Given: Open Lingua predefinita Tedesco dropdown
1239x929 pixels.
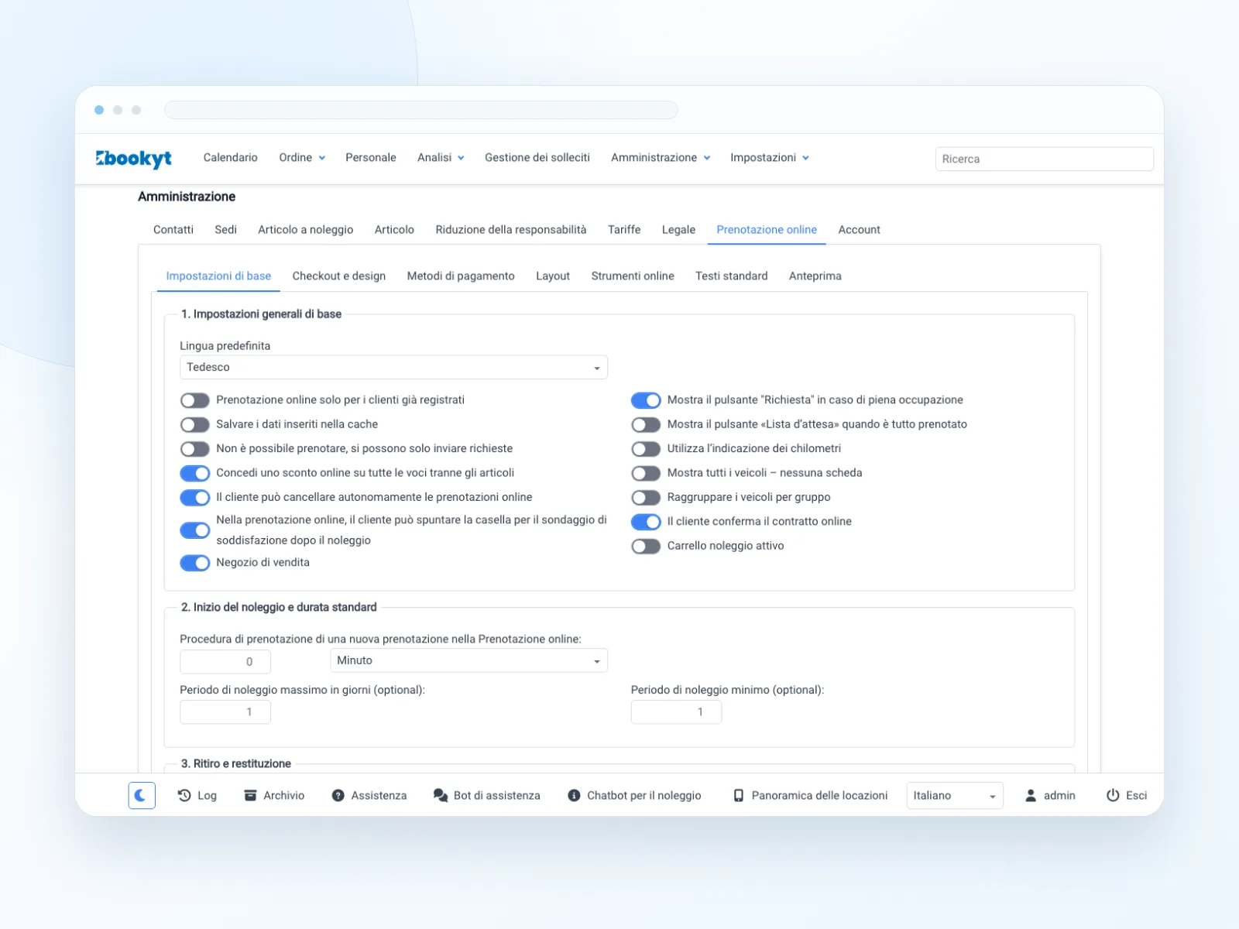Looking at the screenshot, I should (393, 367).
